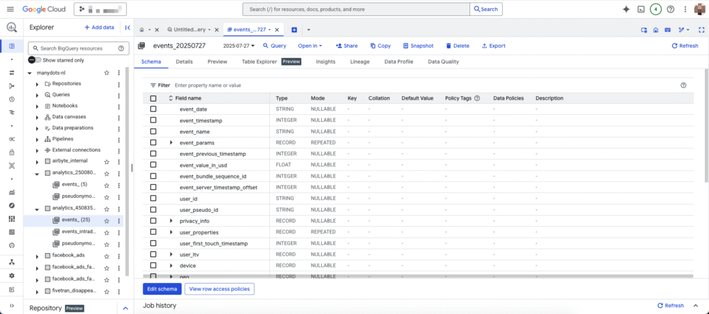The width and height of the screenshot is (709, 314).
Task: Open the search help icon in Explorer
Action: click(x=120, y=48)
